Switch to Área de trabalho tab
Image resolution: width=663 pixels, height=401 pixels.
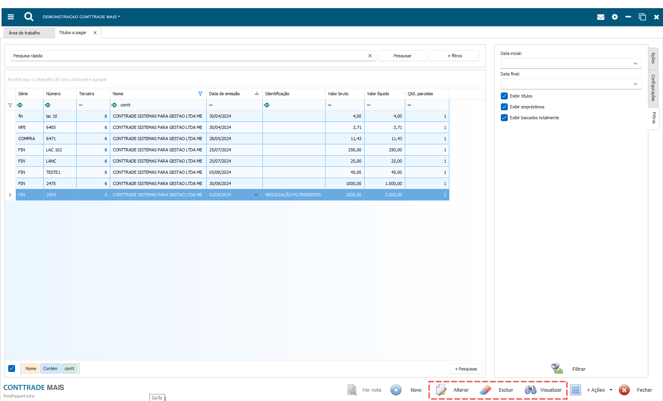[24, 33]
